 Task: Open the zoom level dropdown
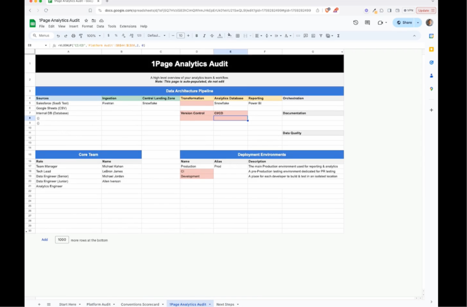[x=93, y=35]
